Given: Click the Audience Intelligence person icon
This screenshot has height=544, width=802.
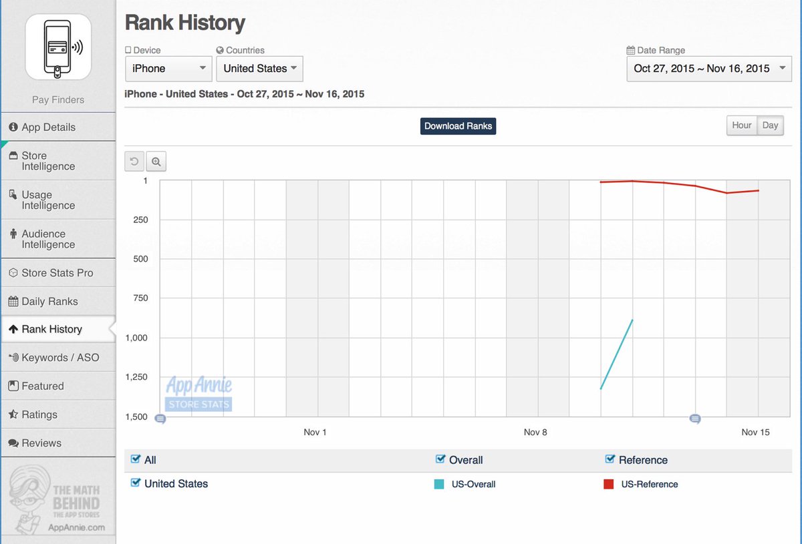Looking at the screenshot, I should tap(13, 234).
